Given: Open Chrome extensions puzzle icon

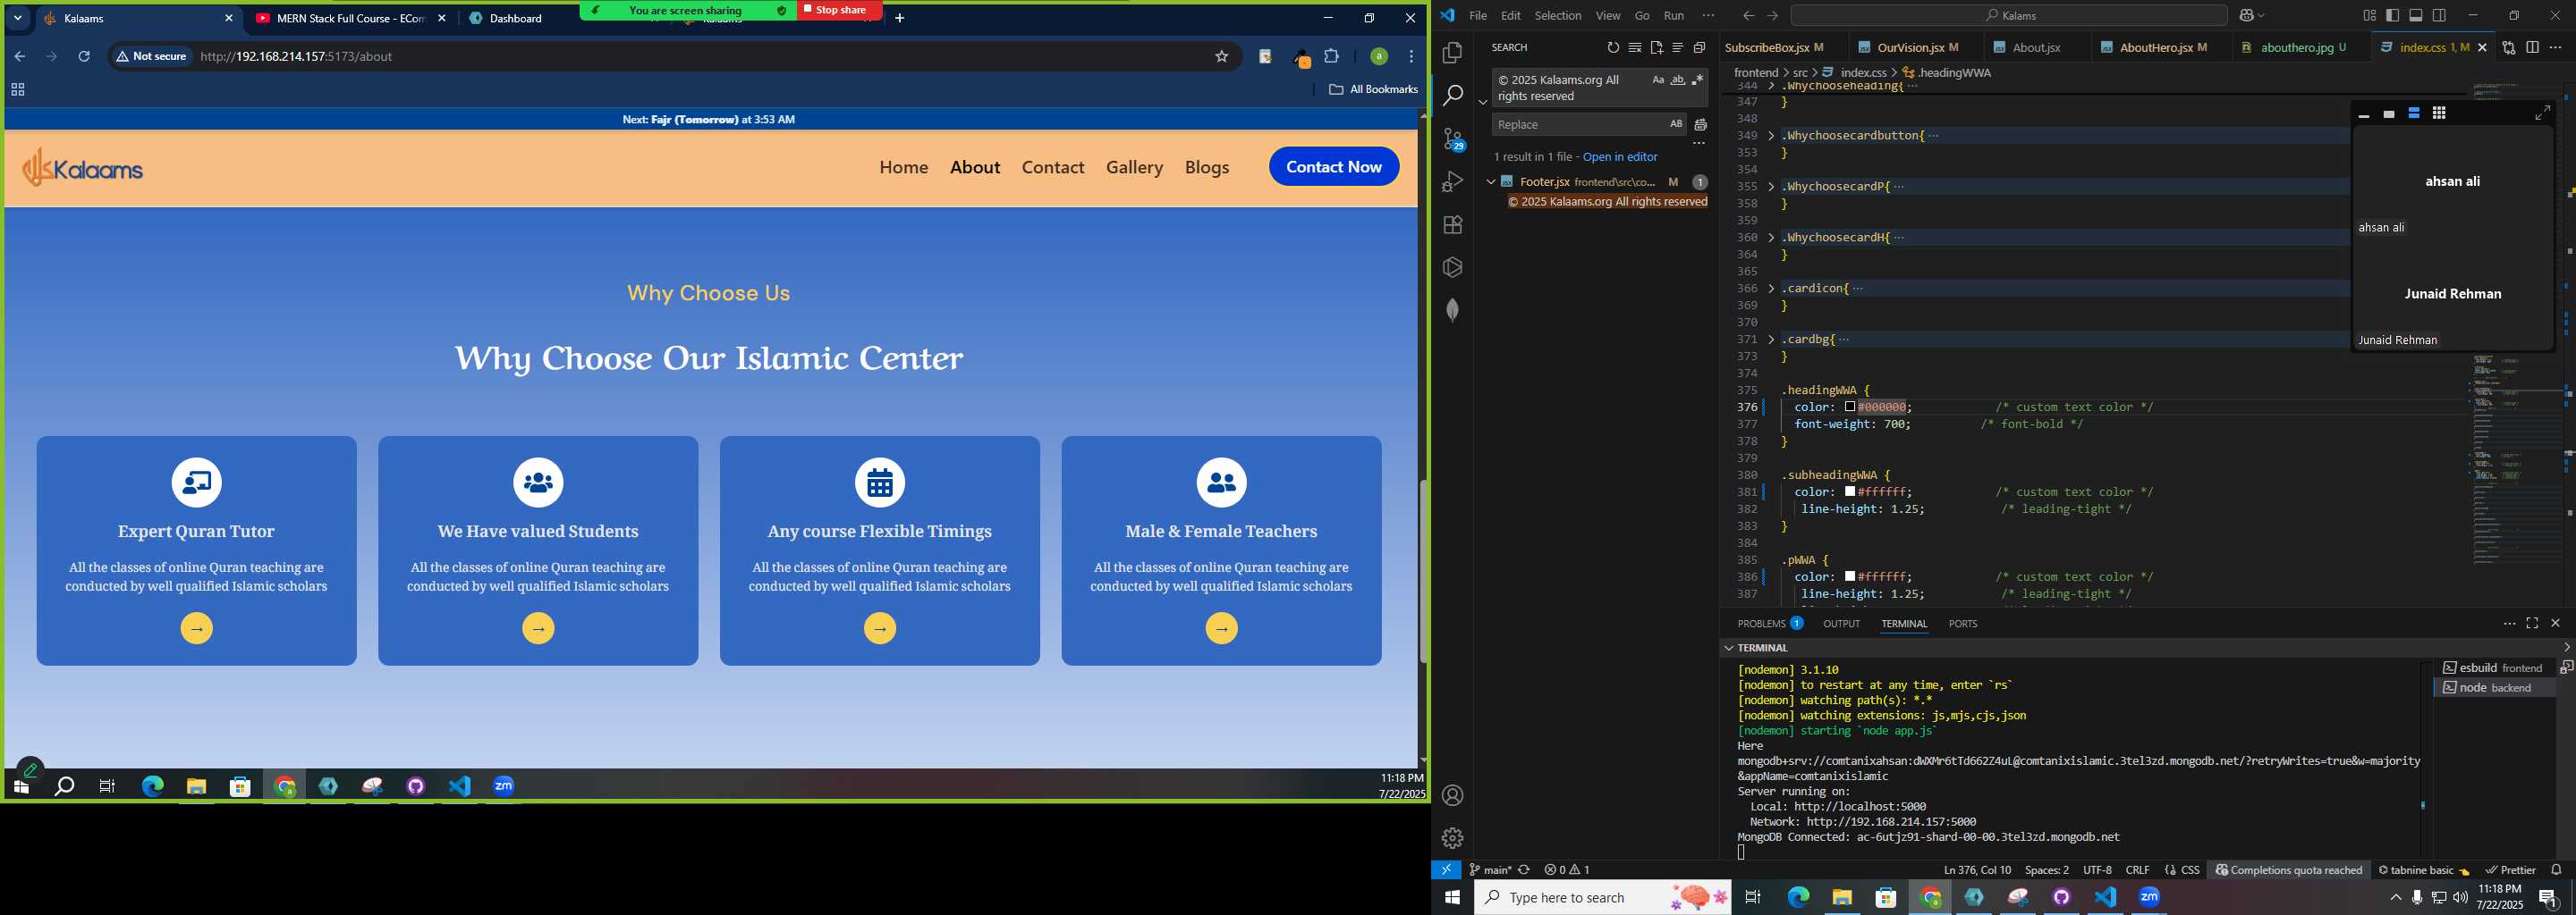Looking at the screenshot, I should tap(1332, 57).
